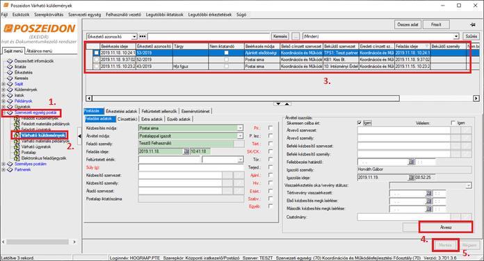Switch to the Extra adatok tab
The image size is (484, 261).
pyautogui.click(x=152, y=119)
